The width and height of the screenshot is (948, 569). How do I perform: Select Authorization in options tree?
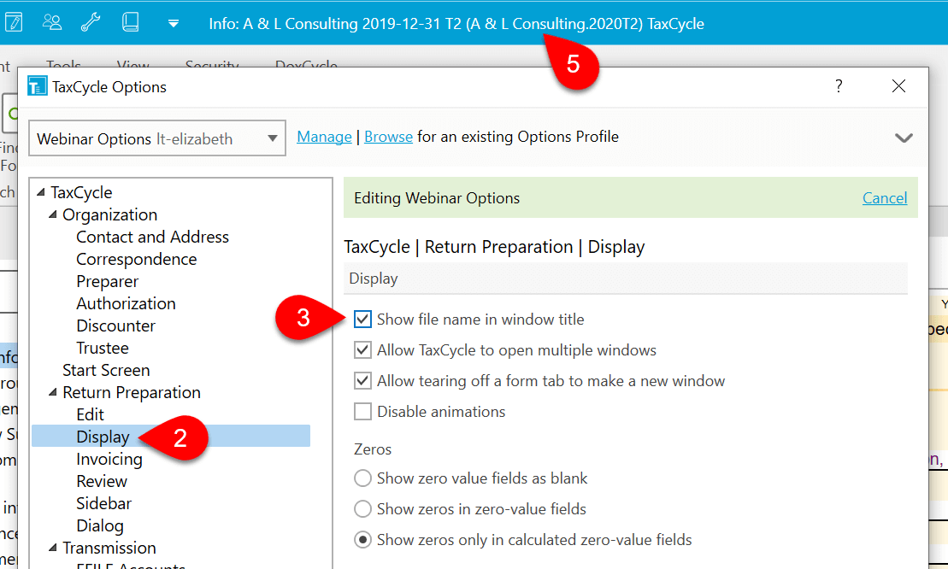pos(126,303)
